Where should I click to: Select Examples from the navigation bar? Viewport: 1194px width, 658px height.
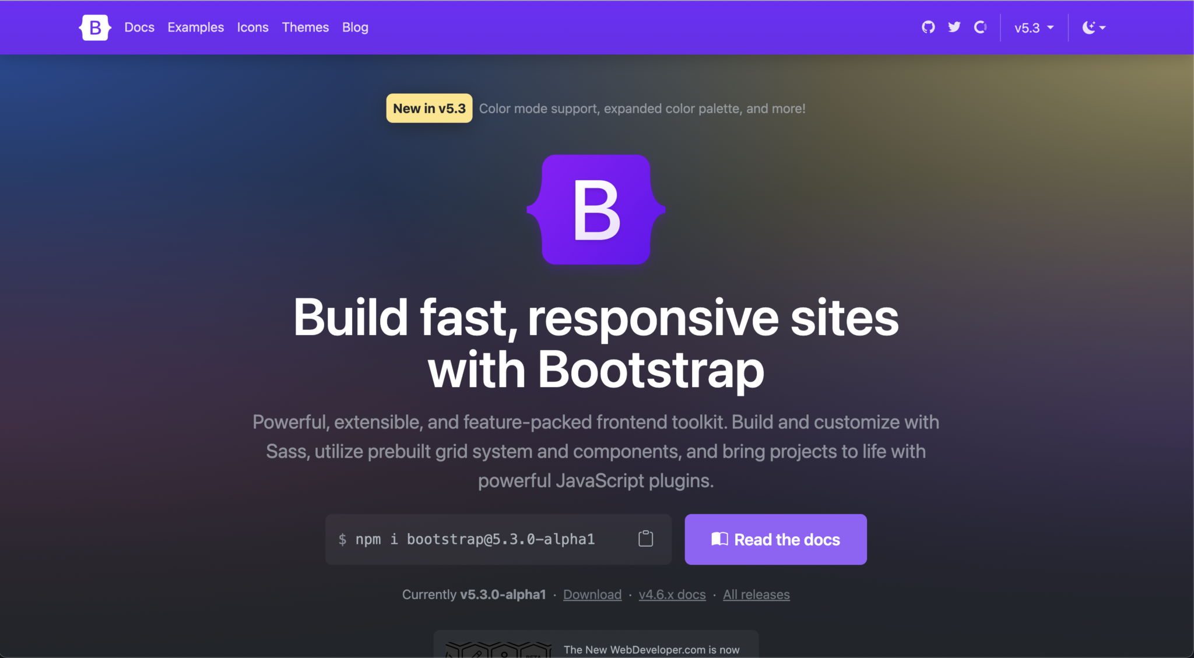tap(195, 27)
